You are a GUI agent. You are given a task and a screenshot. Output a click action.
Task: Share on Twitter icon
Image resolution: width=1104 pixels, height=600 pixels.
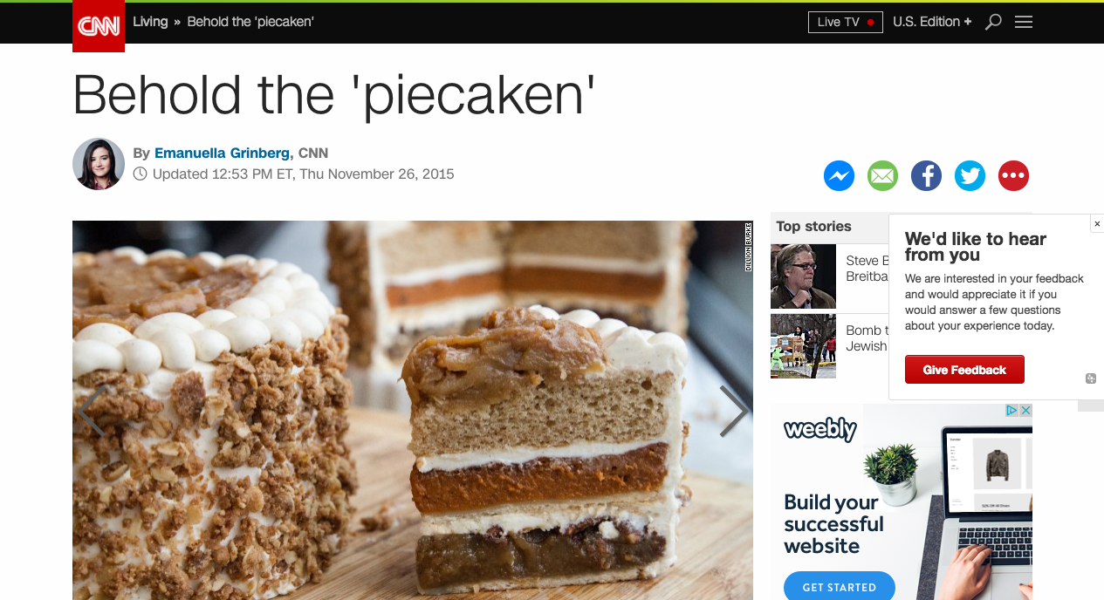(970, 176)
